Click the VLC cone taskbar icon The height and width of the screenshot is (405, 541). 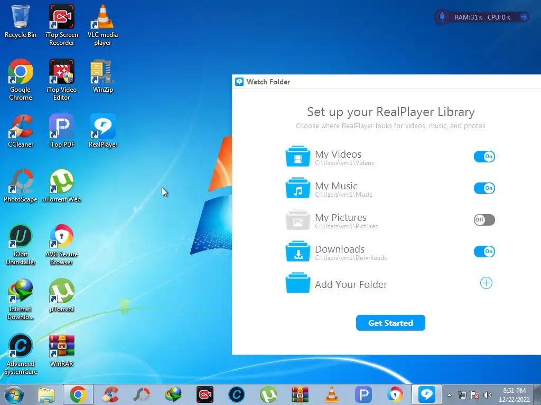(x=332, y=394)
